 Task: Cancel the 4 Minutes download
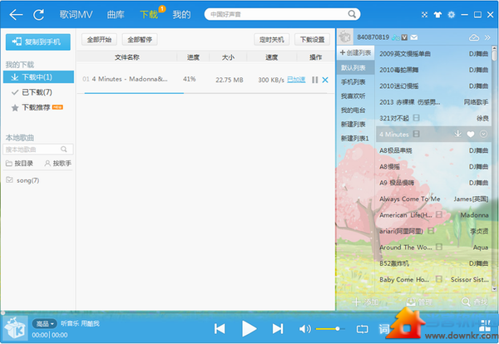tap(325, 80)
